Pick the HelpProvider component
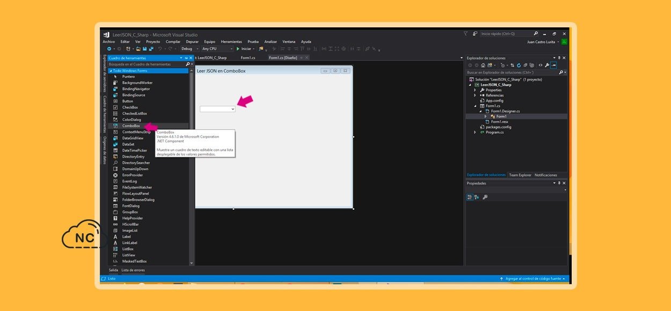 pos(133,218)
